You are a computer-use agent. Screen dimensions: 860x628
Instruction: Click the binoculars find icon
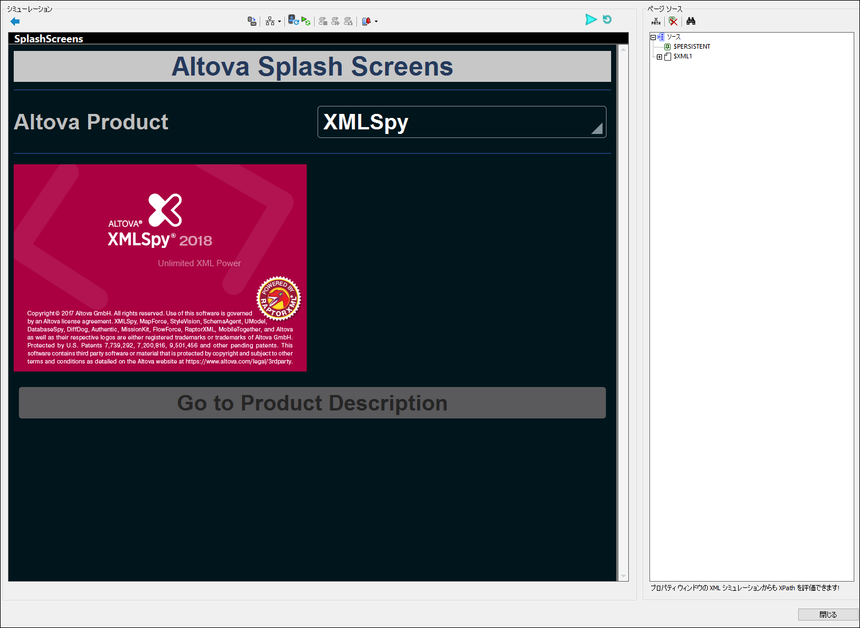(x=691, y=21)
